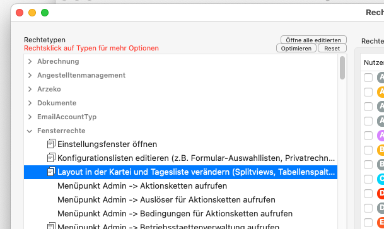The height and width of the screenshot is (229, 384).
Task: Expand the Arzeko category
Action: (x=30, y=89)
